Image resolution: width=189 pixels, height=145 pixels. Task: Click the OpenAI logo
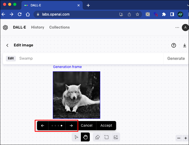[x=5, y=28]
